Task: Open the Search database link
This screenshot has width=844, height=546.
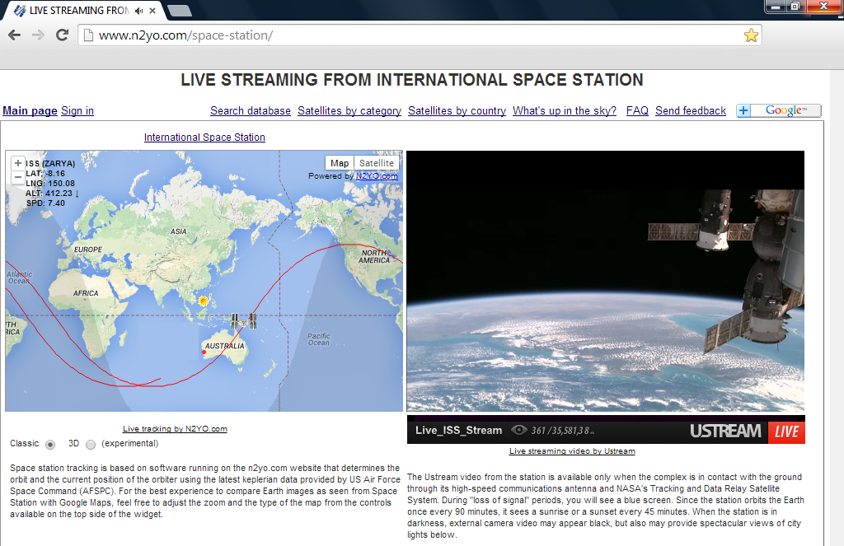Action: tap(250, 111)
